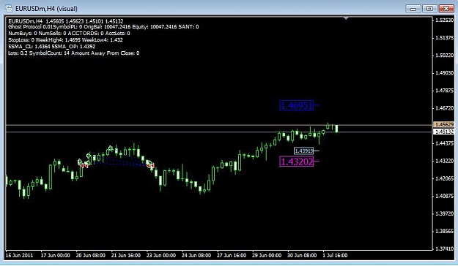
Task: Click the NumBuys NumSells info line
Action: point(69,33)
